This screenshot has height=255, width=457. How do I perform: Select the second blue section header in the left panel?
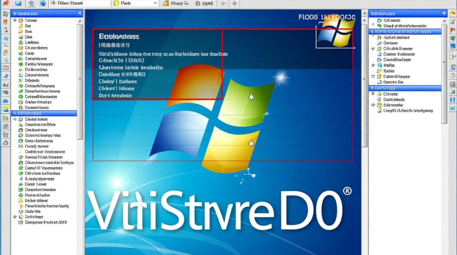coord(44,113)
